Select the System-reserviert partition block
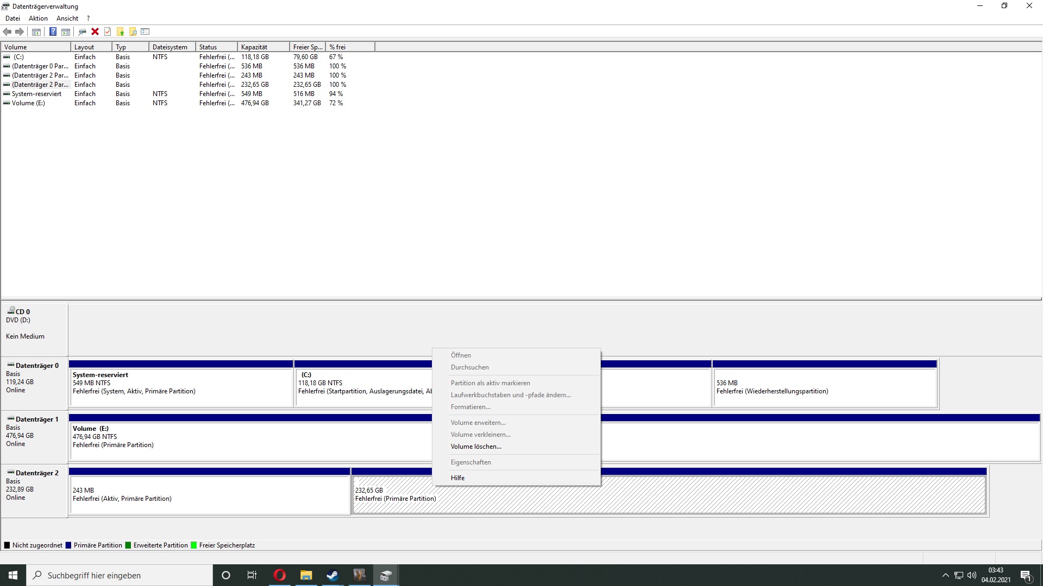Viewport: 1043px width, 586px height. (x=181, y=386)
